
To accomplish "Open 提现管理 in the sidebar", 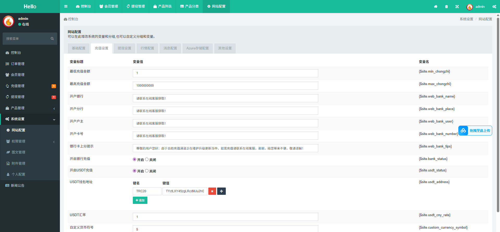I will [30, 97].
